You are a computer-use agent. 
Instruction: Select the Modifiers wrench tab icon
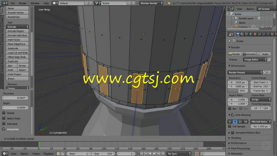click(x=264, y=34)
